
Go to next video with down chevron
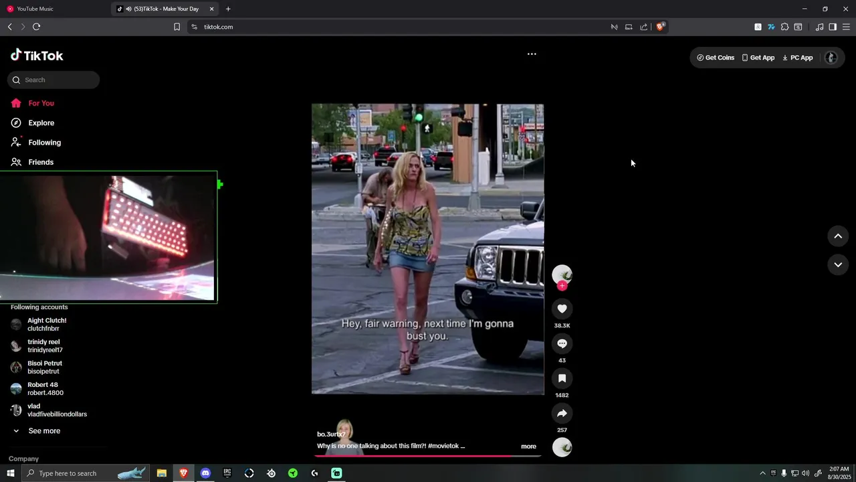(x=838, y=264)
